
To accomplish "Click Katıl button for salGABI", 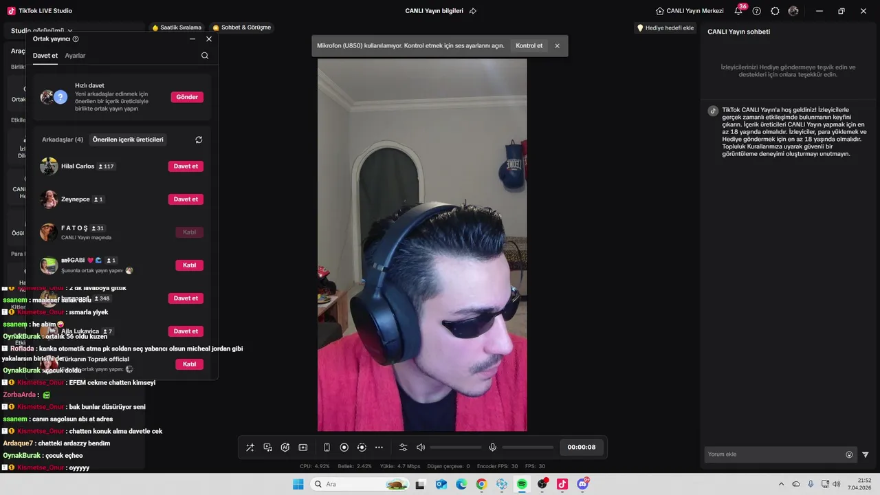I will click(189, 265).
